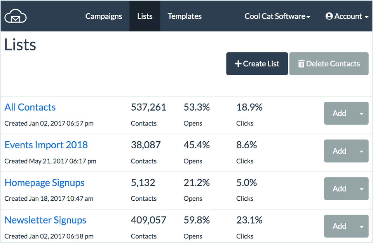Expand the Account menu caret
This screenshot has height=243, width=373.
(366, 17)
